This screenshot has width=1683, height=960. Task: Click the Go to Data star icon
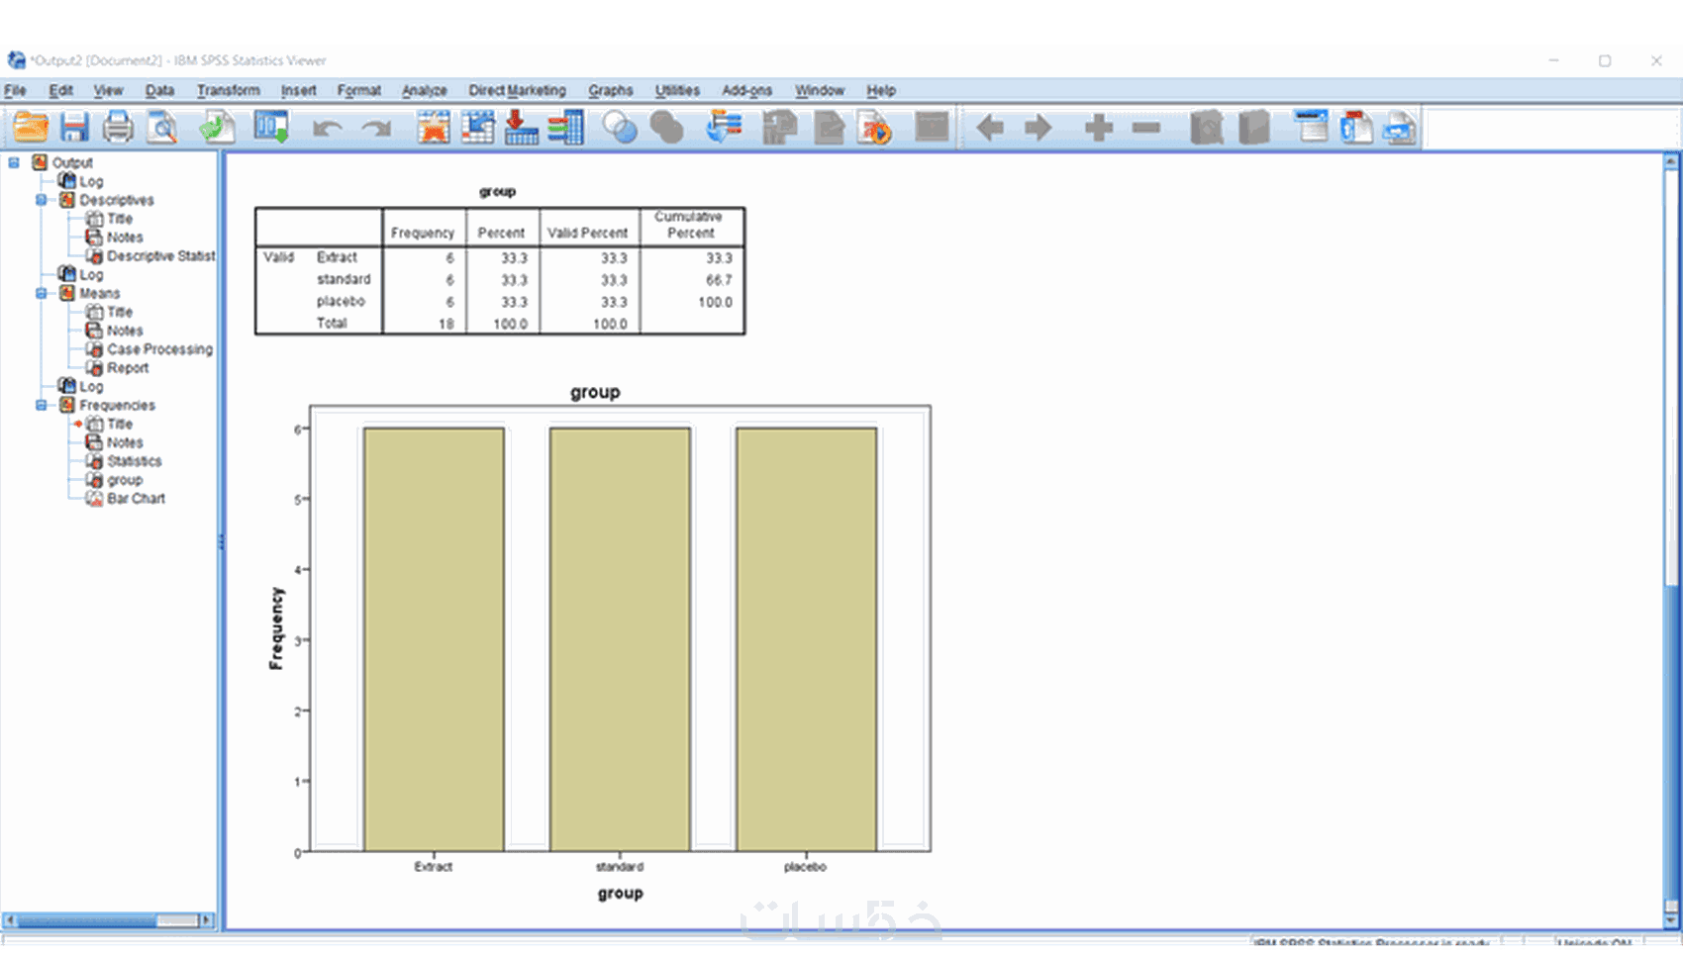click(434, 128)
